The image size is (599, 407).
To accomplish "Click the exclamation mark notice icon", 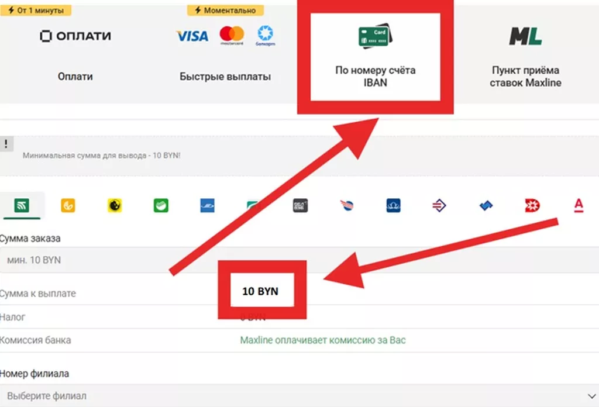I will pos(6,144).
